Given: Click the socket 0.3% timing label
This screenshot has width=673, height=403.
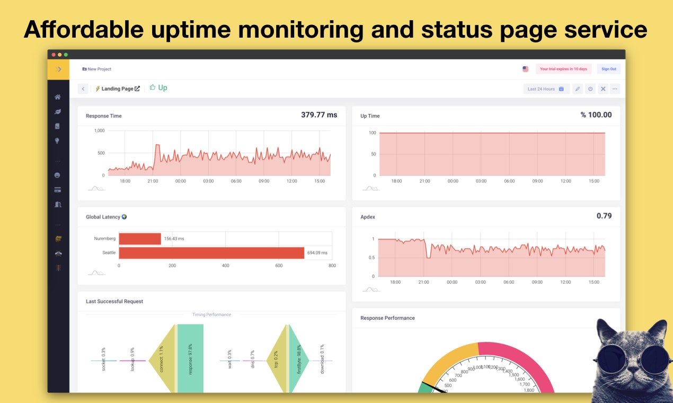Looking at the screenshot, I should tap(103, 359).
